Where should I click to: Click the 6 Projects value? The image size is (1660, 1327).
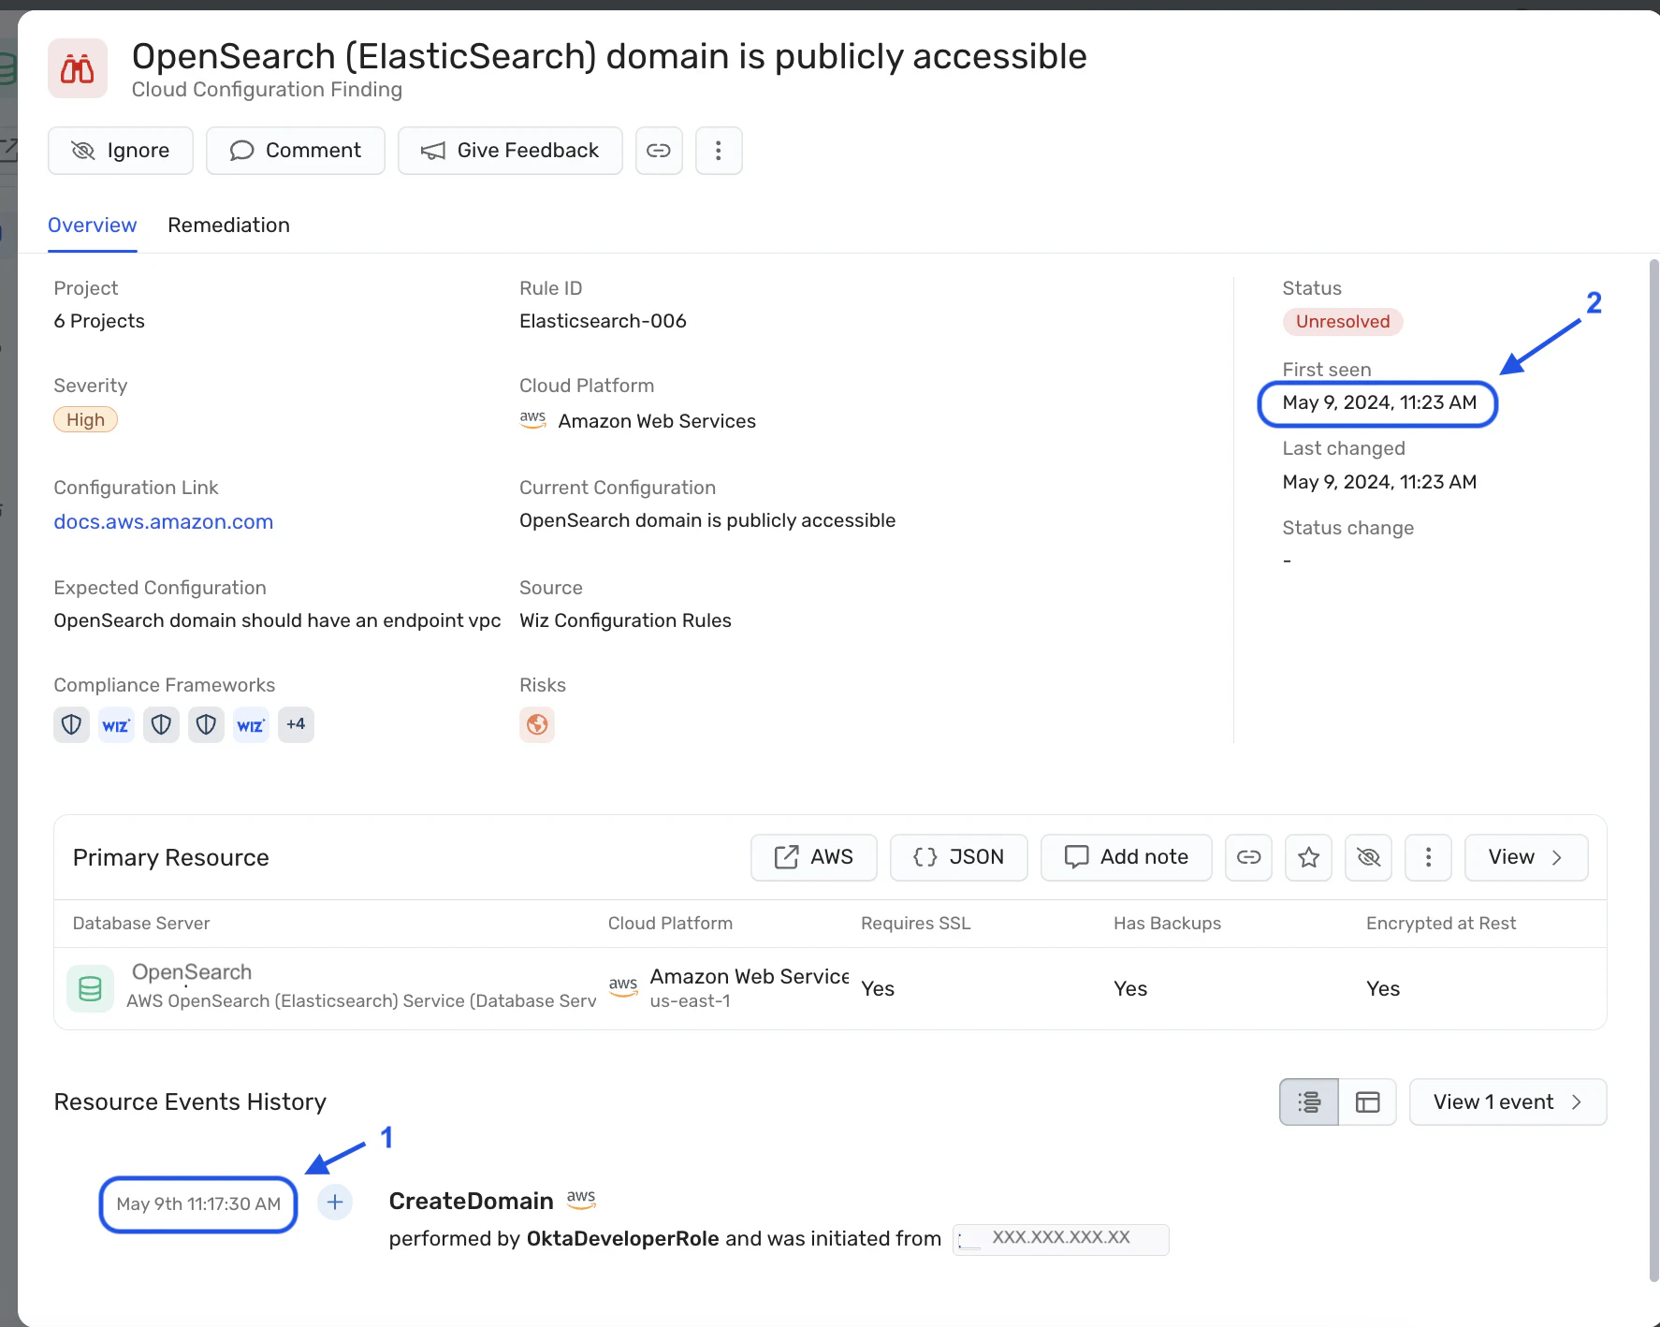click(x=99, y=321)
